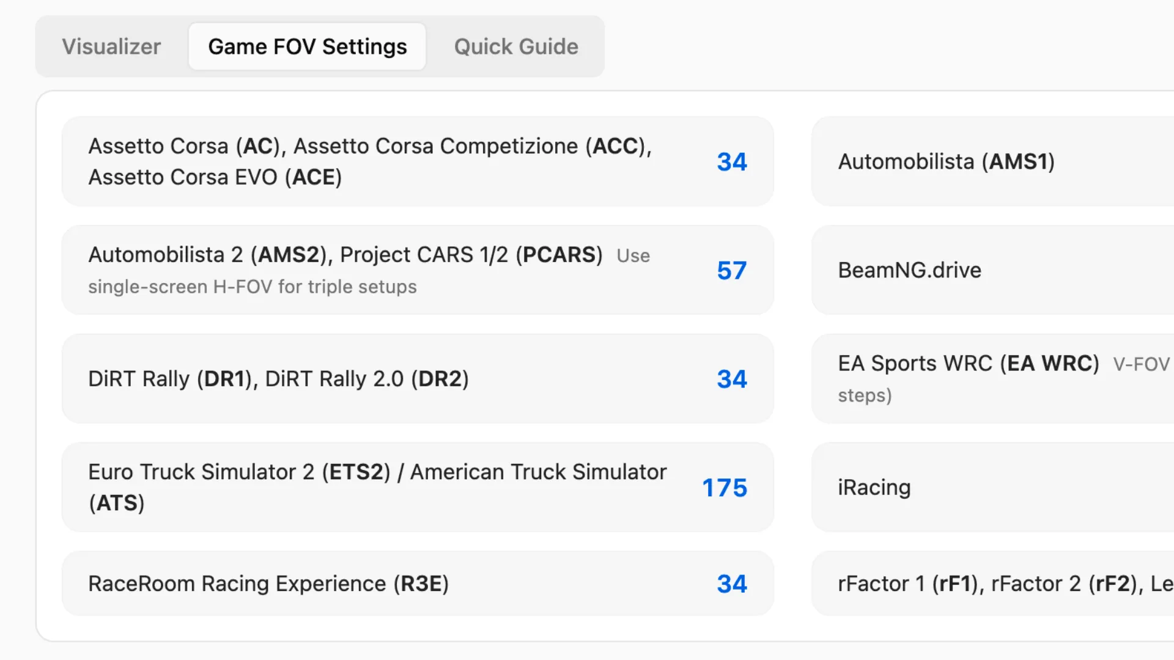This screenshot has width=1174, height=660.
Task: Click the single-screen H-FOV triple setups note
Action: (x=252, y=287)
